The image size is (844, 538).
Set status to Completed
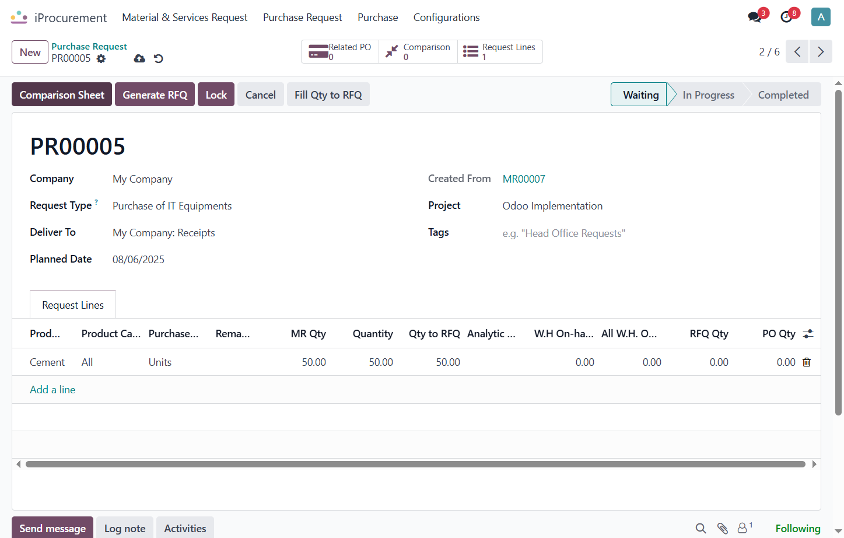pyautogui.click(x=783, y=95)
